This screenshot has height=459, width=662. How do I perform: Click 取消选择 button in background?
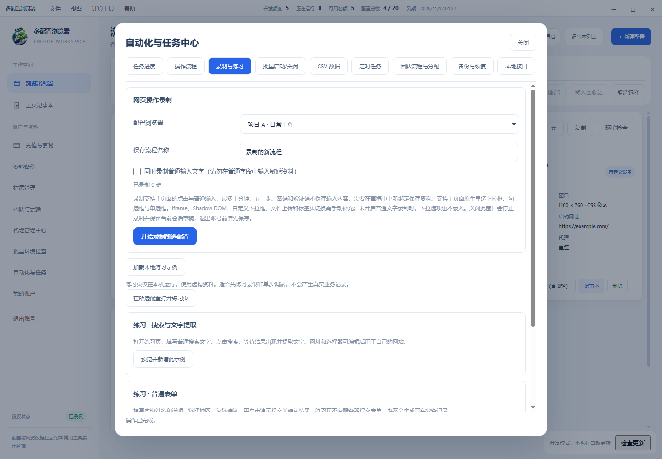click(628, 92)
